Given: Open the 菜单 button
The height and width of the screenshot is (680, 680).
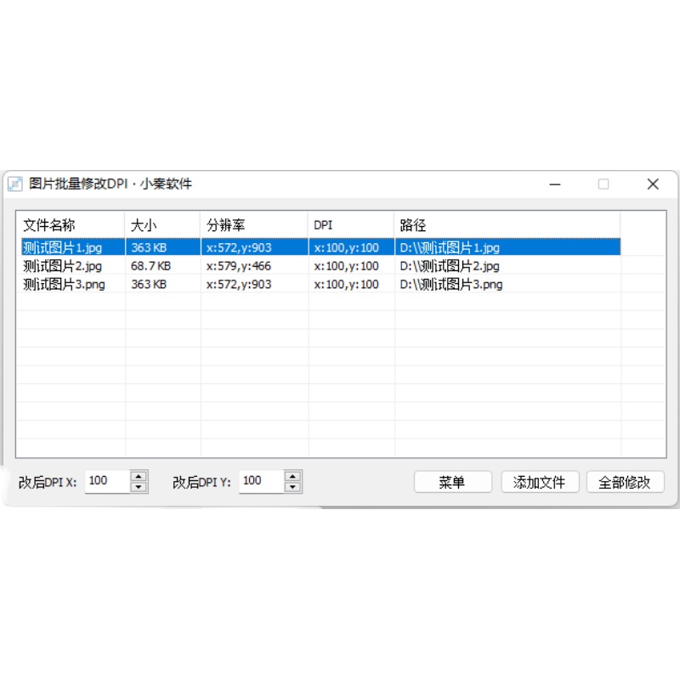Looking at the screenshot, I should (x=452, y=482).
